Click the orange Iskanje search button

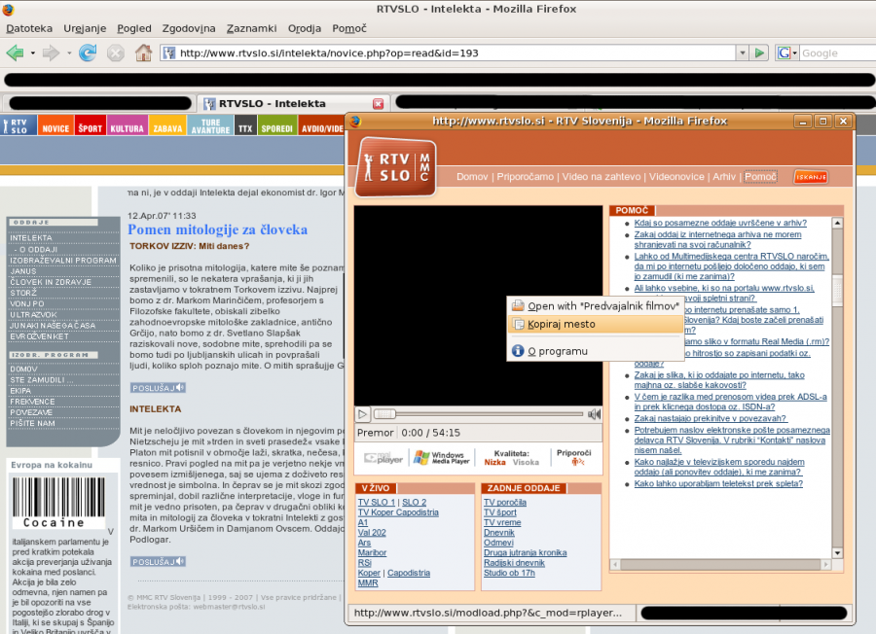click(x=811, y=177)
